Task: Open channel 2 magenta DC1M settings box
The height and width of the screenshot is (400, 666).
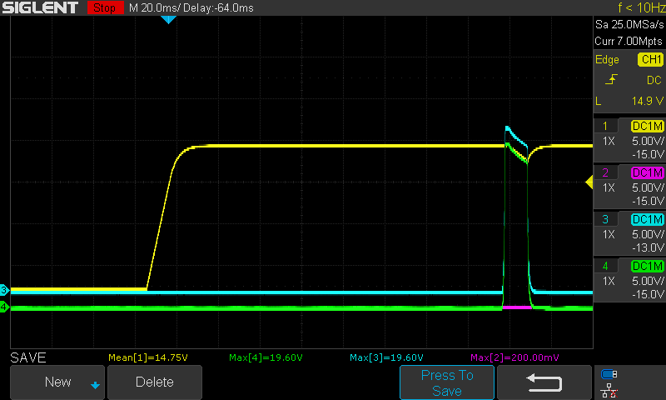Action: (648, 172)
